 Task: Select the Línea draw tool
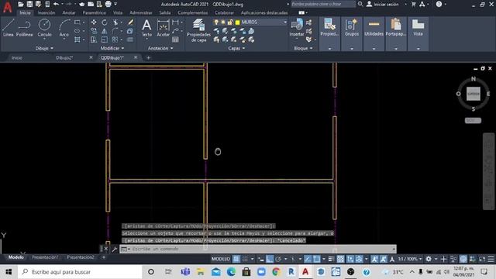point(9,28)
